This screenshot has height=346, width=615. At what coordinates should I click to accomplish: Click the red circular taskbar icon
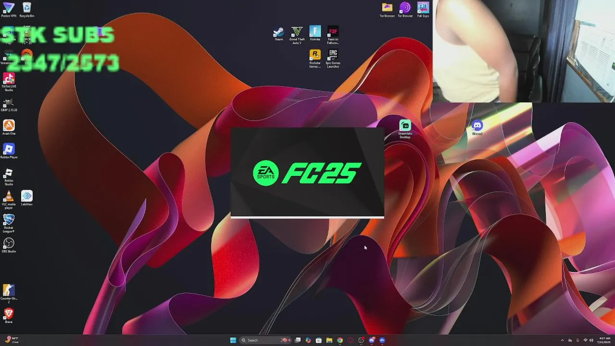[350, 340]
